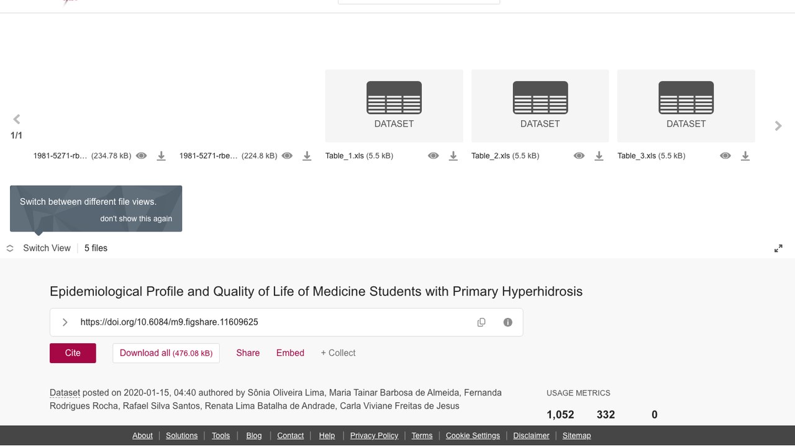Open Table_2 dataset thumbnail

coord(540,106)
